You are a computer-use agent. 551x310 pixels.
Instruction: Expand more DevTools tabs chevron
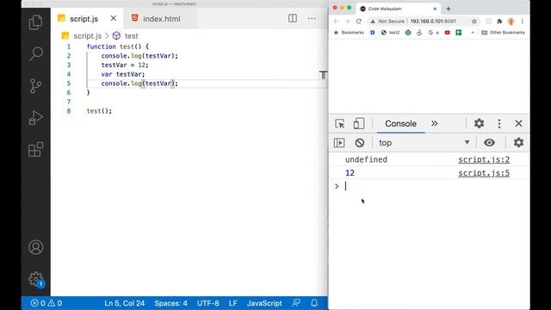[434, 124]
